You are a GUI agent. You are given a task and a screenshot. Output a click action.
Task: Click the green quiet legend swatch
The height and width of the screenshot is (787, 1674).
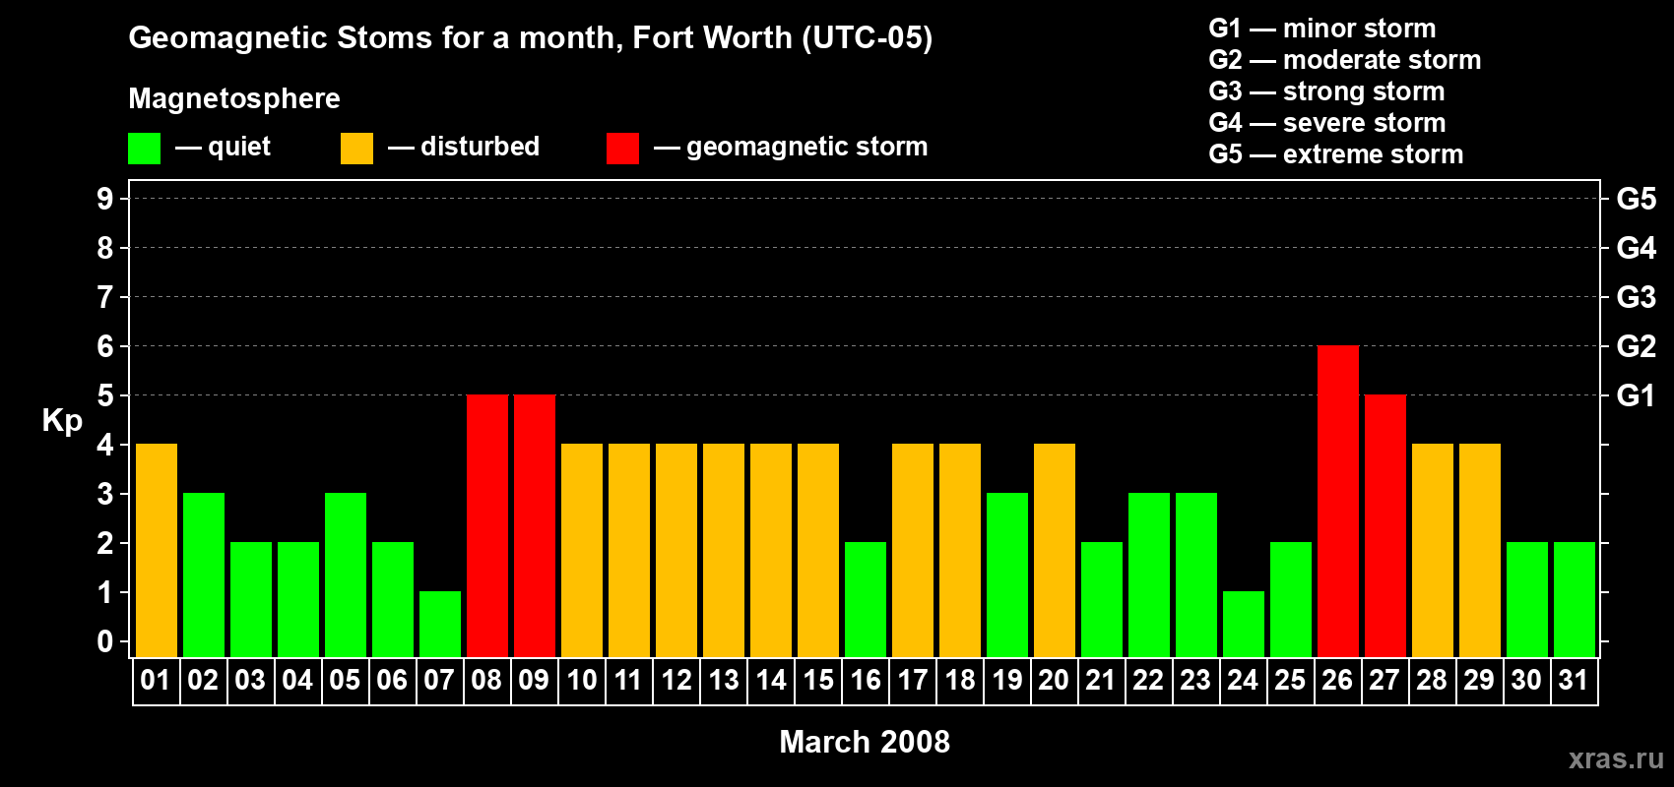[x=144, y=149]
